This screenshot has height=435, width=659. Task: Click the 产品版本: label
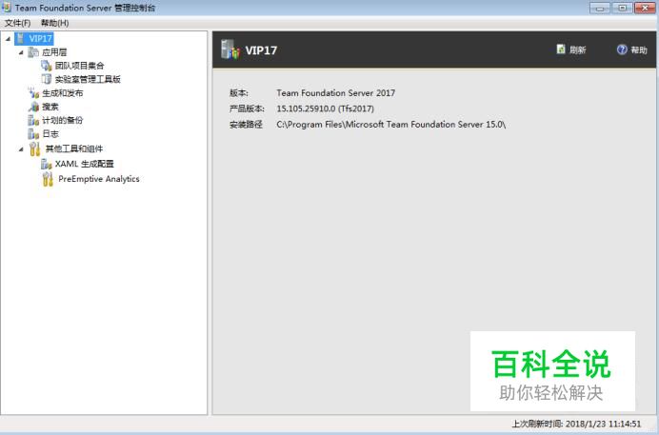point(247,109)
